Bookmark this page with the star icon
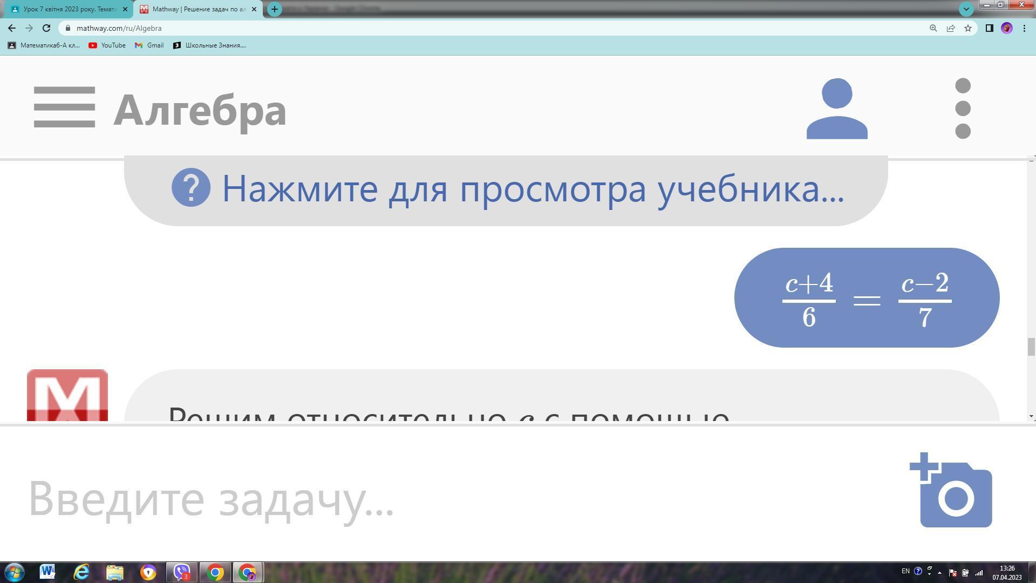 coord(968,28)
